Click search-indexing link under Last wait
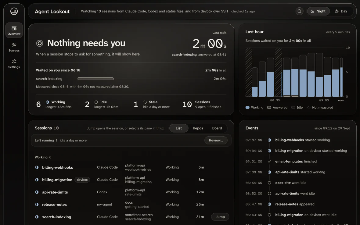Viewport: 360px width, 225px height. pos(184,55)
